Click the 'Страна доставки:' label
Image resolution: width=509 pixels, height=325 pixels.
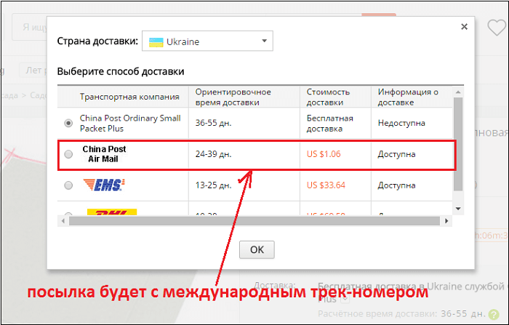pos(97,41)
